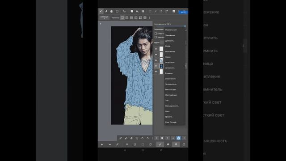Image resolution: width=286 pixels, height=161 pixels.
Task: Open the brush panel in the bottom bar
Action: 160,144
